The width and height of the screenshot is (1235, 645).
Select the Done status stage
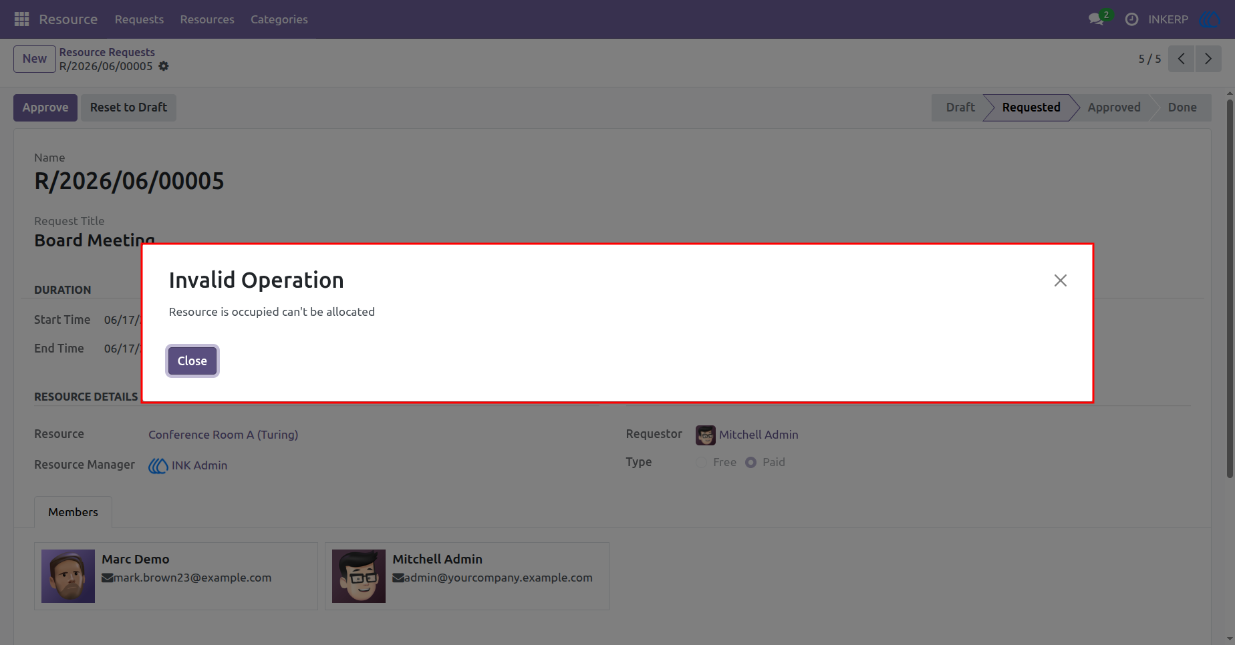pyautogui.click(x=1182, y=107)
